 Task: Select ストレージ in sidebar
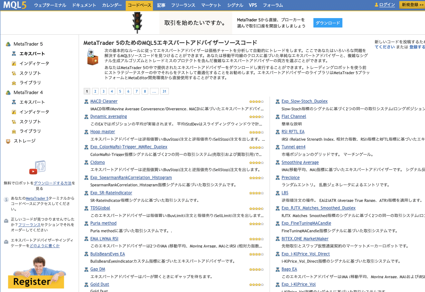tap(25, 141)
